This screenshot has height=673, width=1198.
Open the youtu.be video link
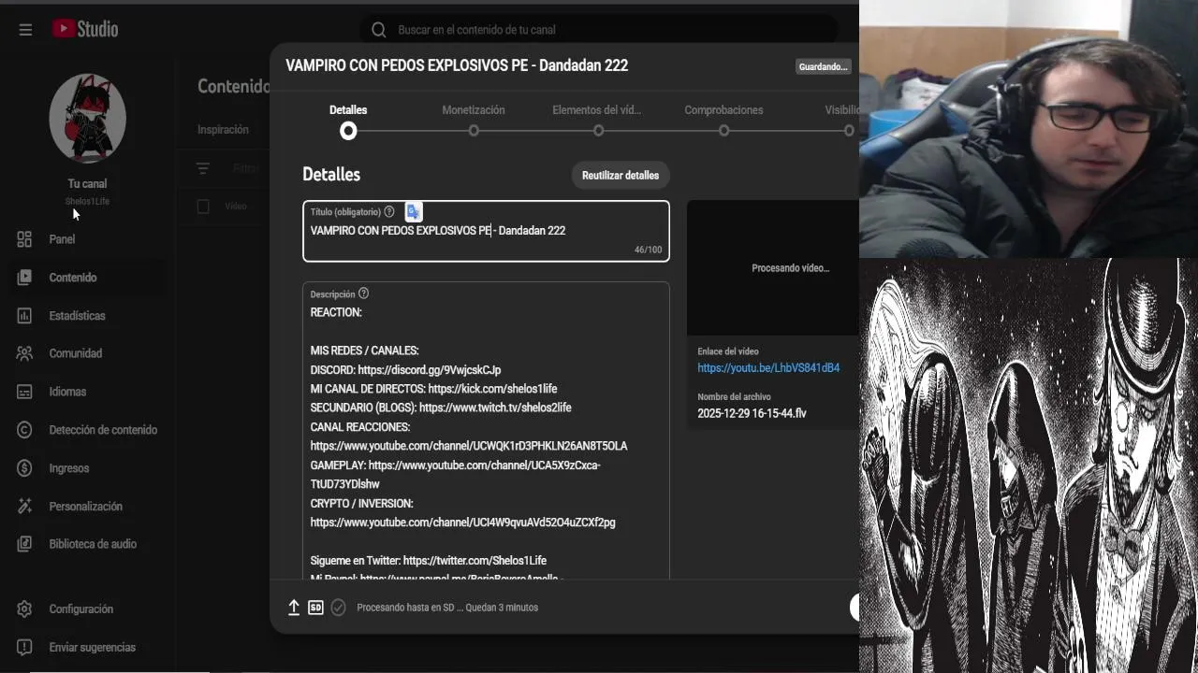(768, 368)
